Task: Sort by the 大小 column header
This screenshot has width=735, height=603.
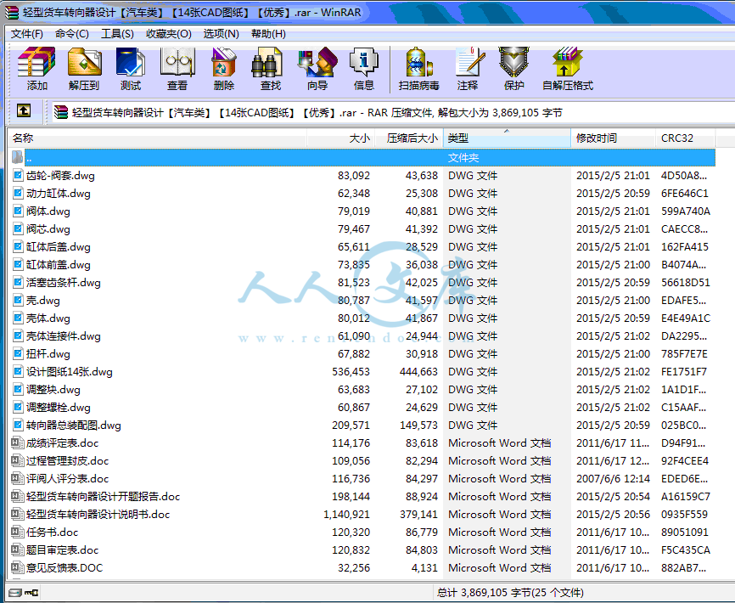Action: pos(341,138)
